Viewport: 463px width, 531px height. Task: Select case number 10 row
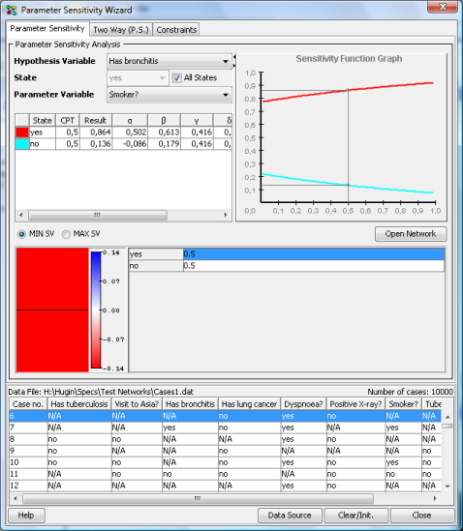(x=225, y=462)
